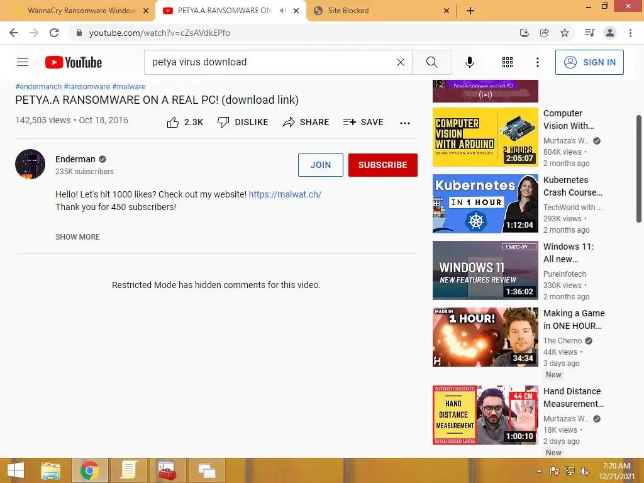644x483 pixels.
Task: Click the #endermanch hashtag
Action: 38,87
